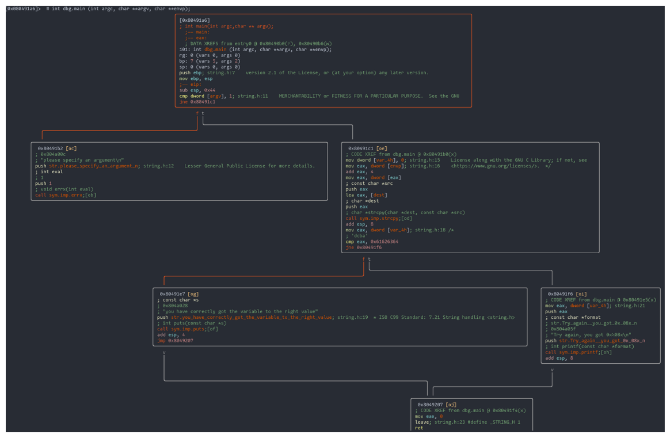Click the [0x080491a6]> command prompt at top

(23, 9)
